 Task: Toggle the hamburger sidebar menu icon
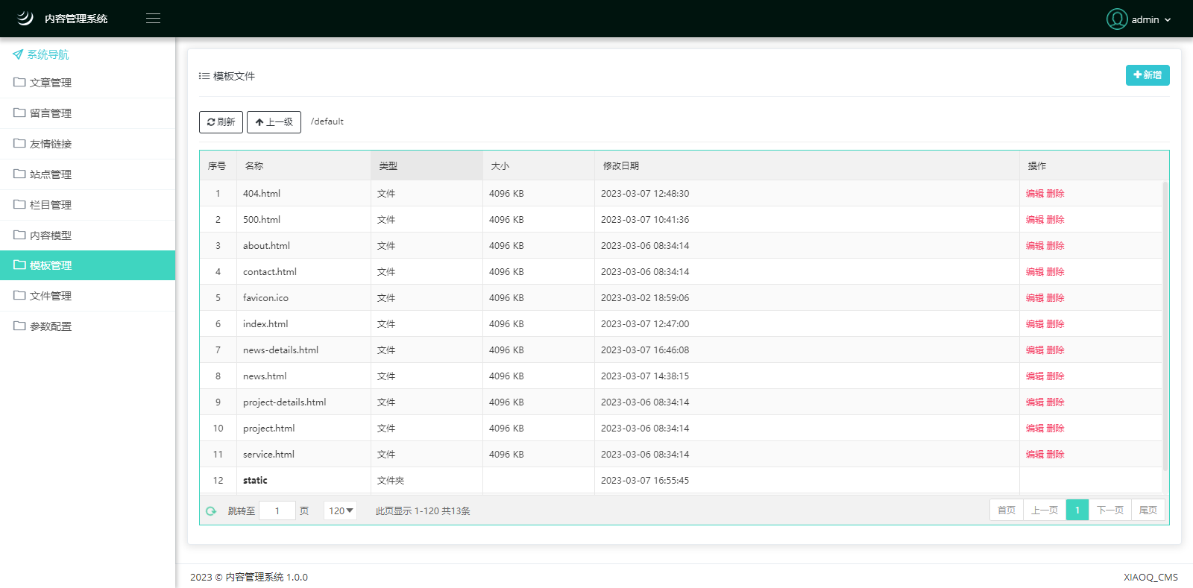(x=153, y=19)
